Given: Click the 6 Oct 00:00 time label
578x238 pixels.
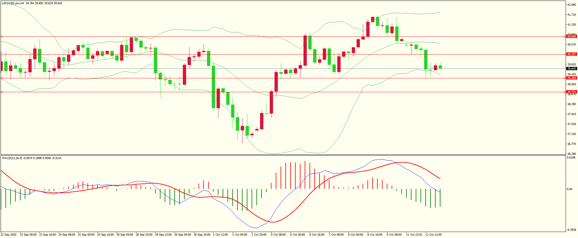Looking at the screenshot, I should (x=298, y=235).
